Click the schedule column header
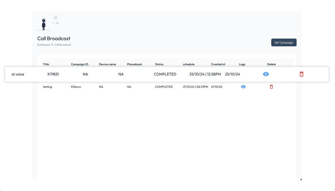Image resolution: width=335 pixels, height=191 pixels. pos(189,64)
